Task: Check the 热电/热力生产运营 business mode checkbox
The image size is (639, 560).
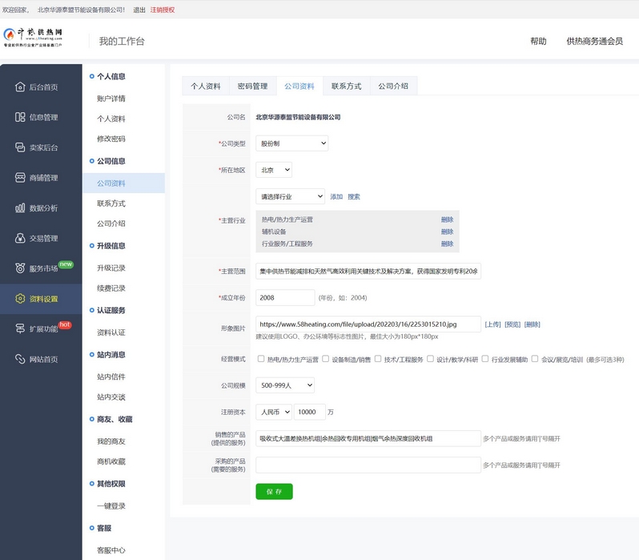Action: click(x=261, y=360)
